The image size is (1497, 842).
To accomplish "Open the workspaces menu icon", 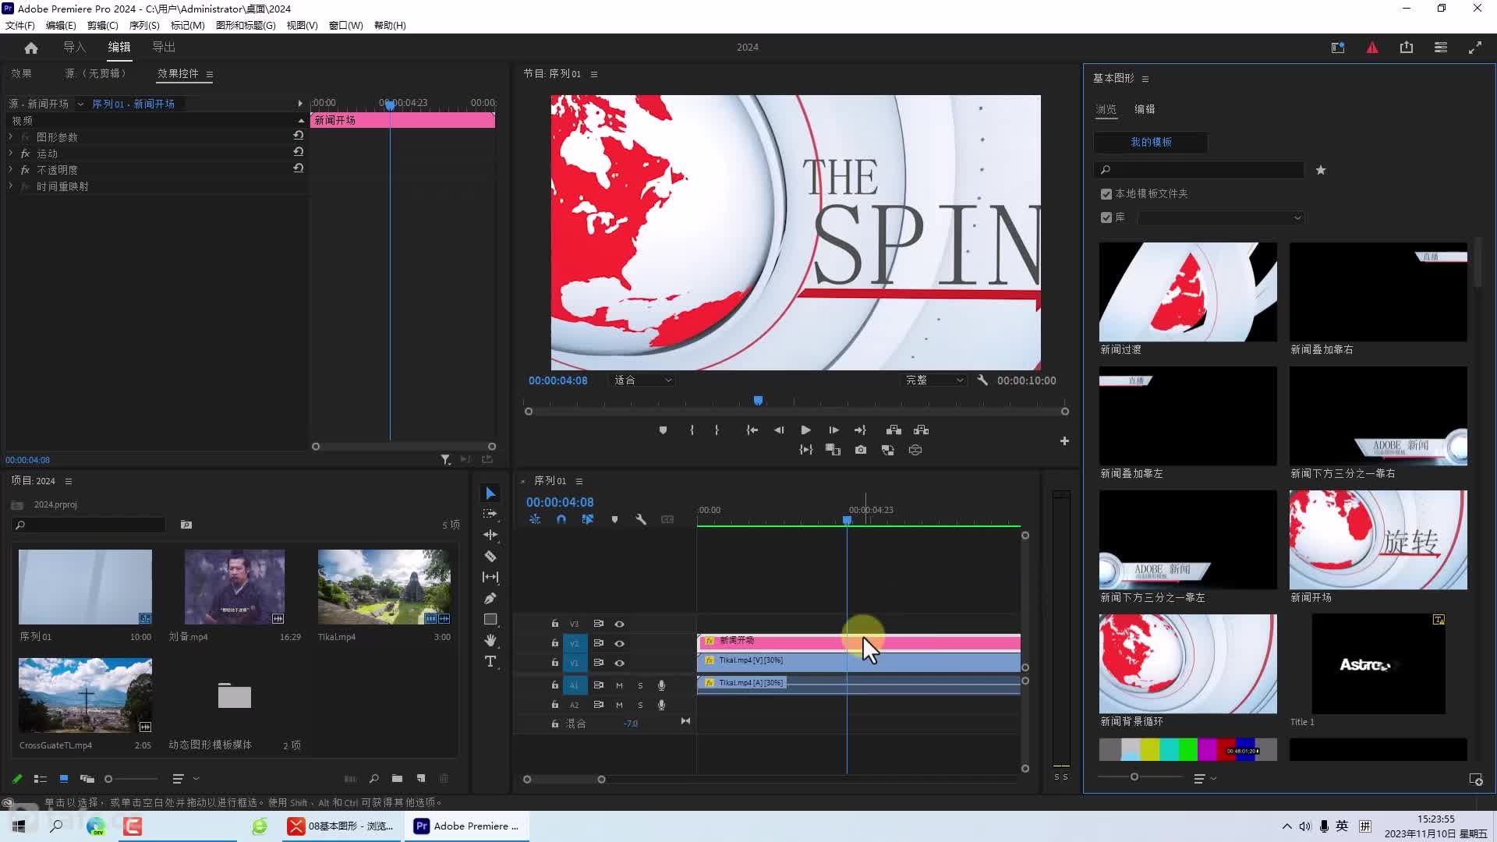I will point(1441,48).
